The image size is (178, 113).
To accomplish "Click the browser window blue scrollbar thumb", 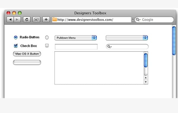I will (174, 41).
